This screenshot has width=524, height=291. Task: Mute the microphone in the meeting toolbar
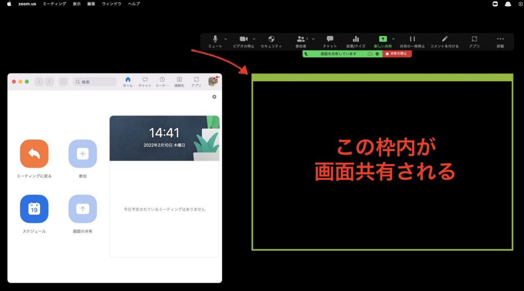pyautogui.click(x=215, y=39)
